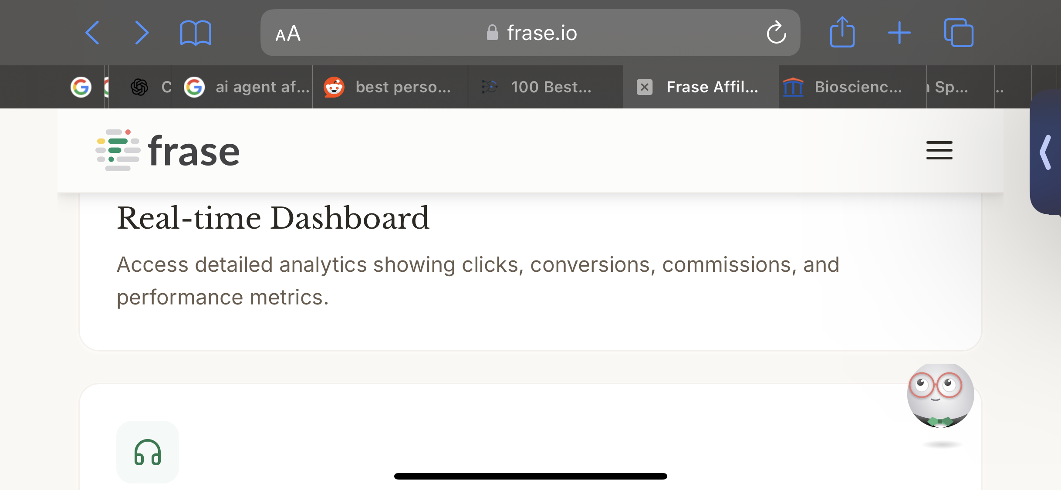Switch to the best perso... Reddit tab
The width and height of the screenshot is (1061, 490).
pyautogui.click(x=390, y=87)
